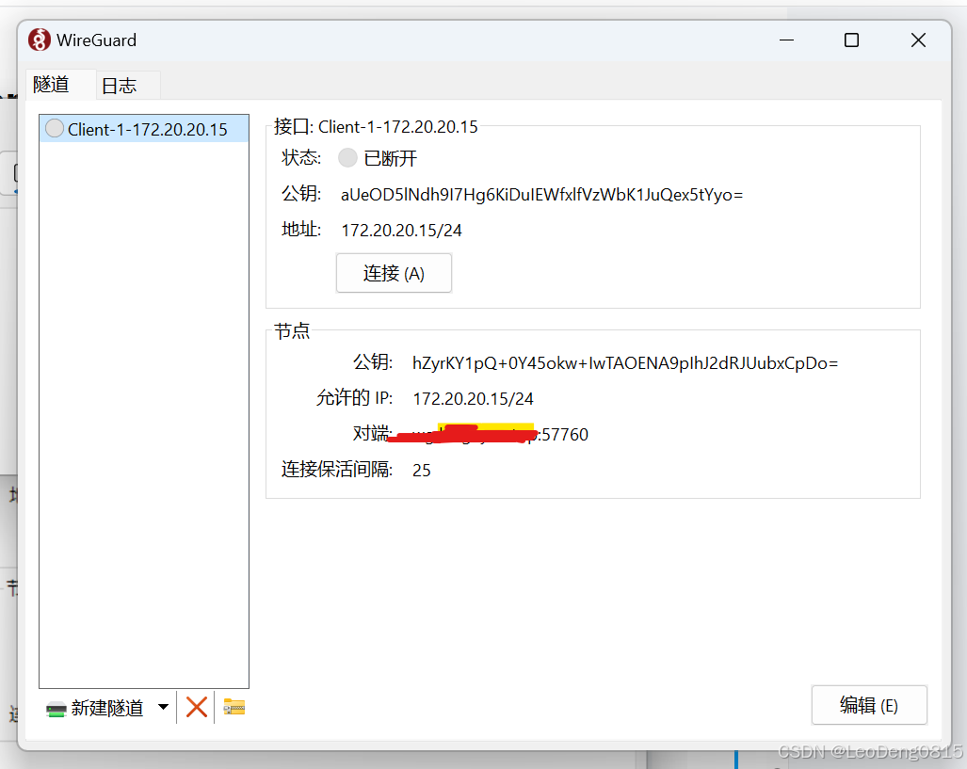Image resolution: width=967 pixels, height=769 pixels.
Task: Switch to the 日志 tab
Action: point(120,85)
